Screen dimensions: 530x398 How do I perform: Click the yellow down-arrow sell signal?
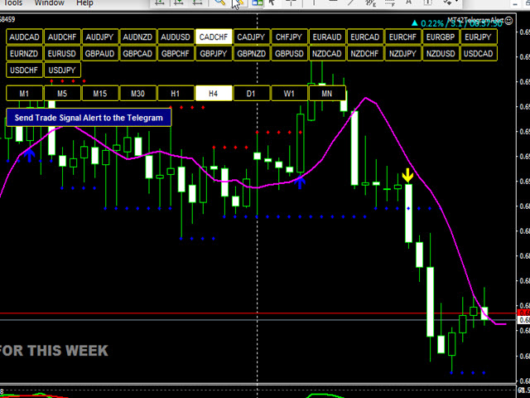coord(408,175)
